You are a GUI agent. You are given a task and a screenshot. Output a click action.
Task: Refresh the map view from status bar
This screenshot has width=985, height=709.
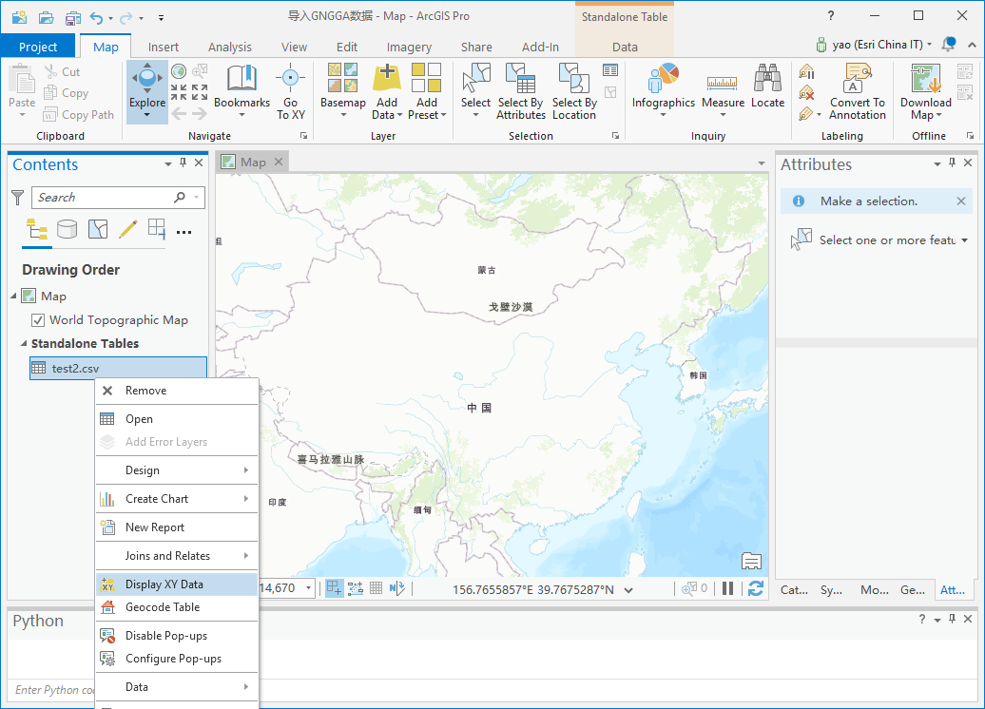(x=755, y=588)
